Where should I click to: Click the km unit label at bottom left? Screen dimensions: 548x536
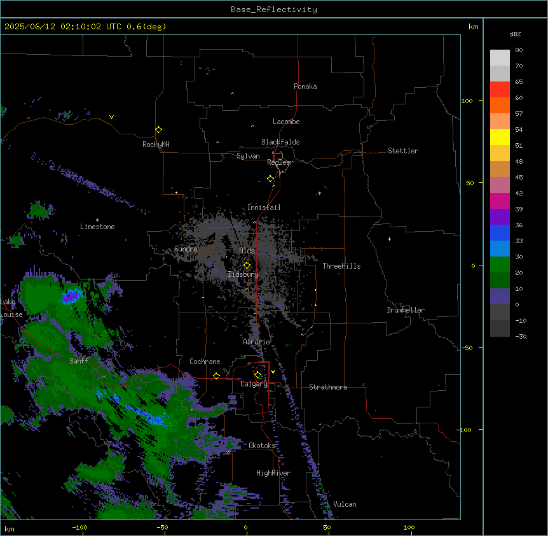tap(10, 528)
